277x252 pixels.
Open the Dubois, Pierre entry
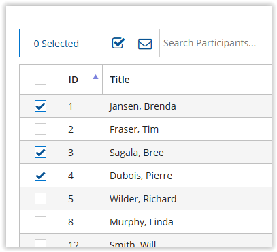141,176
